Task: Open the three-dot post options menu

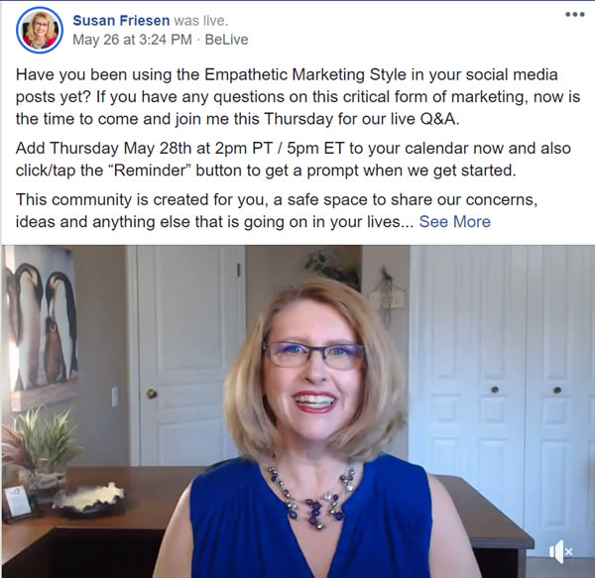Action: point(574,15)
